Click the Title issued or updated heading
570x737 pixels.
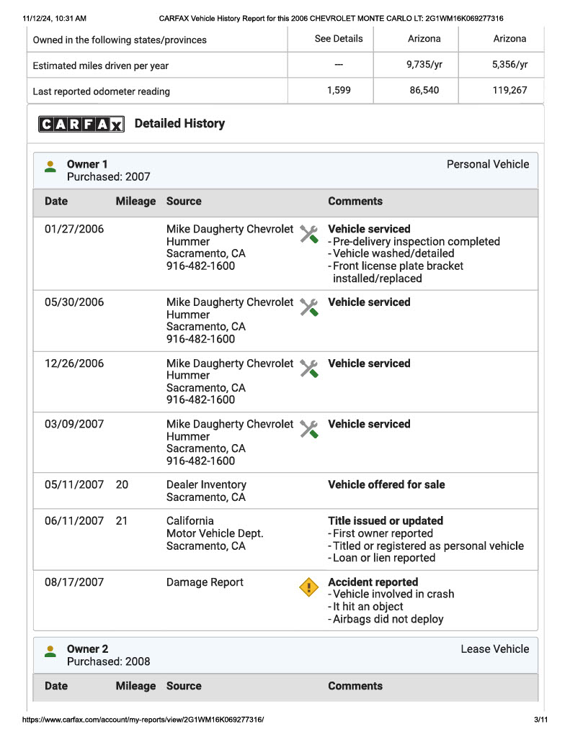(x=386, y=521)
